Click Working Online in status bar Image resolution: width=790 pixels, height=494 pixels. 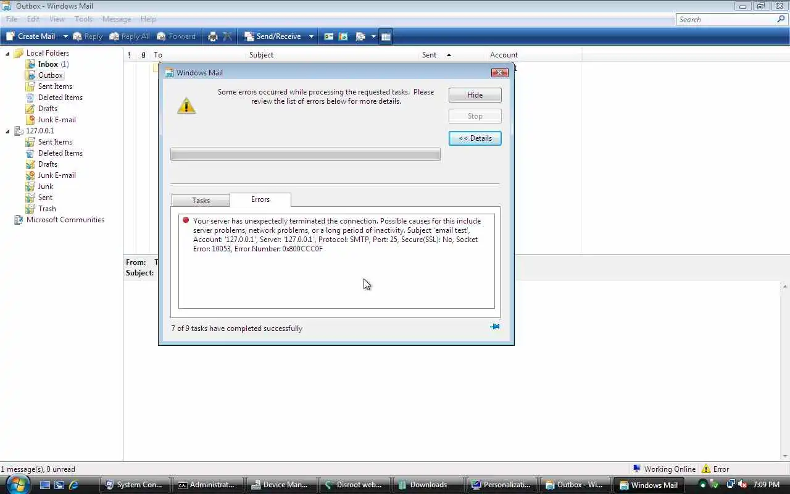click(x=663, y=469)
